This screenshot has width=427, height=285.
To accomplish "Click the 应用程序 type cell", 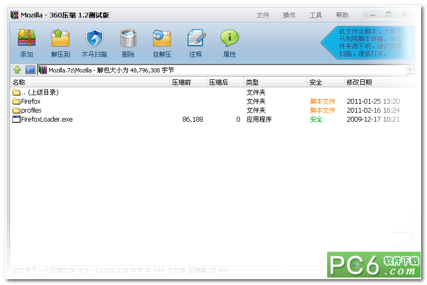I will click(x=259, y=119).
